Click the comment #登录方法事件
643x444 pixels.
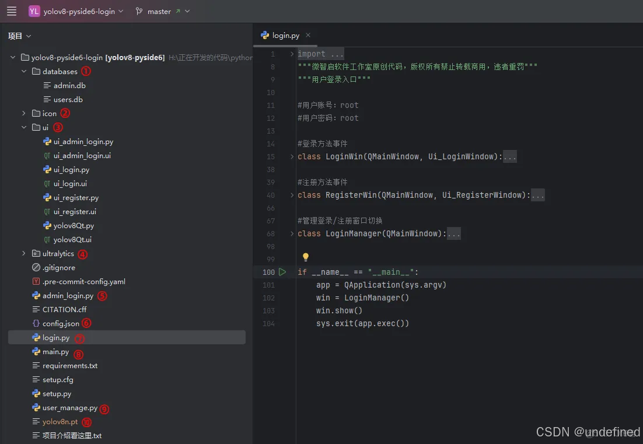[322, 144]
